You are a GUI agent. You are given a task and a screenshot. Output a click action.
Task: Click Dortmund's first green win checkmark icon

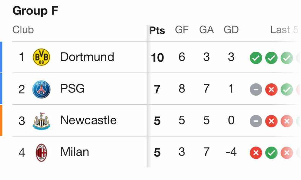256,58
